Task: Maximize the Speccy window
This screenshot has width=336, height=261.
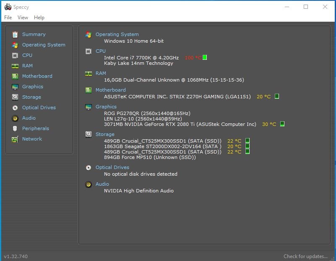Action: tap(306, 7)
